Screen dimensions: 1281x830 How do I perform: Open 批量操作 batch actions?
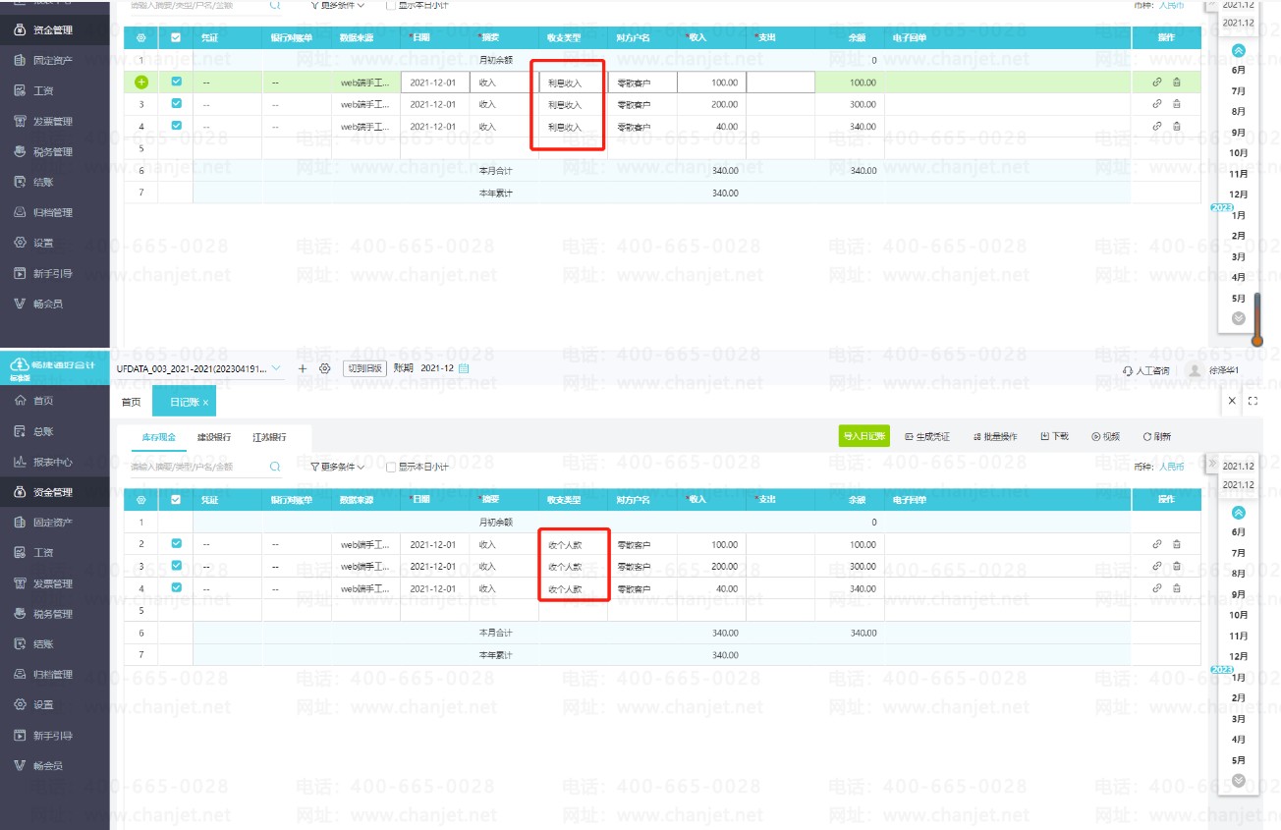[x=995, y=437]
